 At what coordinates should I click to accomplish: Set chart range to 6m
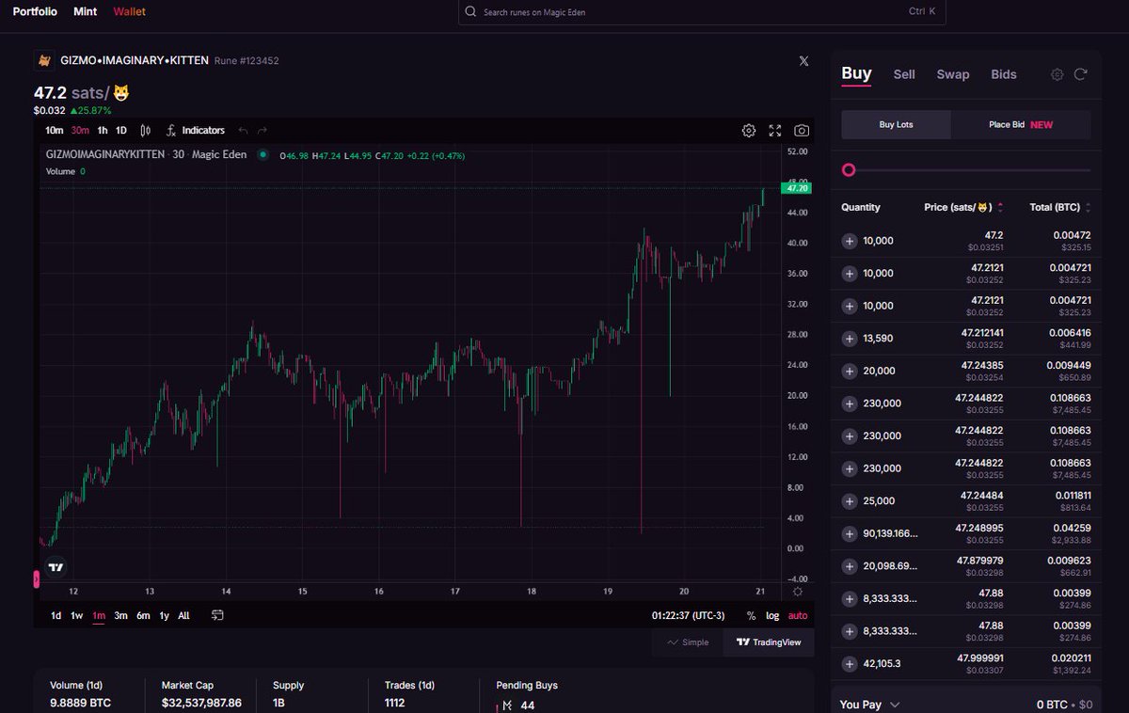143,616
